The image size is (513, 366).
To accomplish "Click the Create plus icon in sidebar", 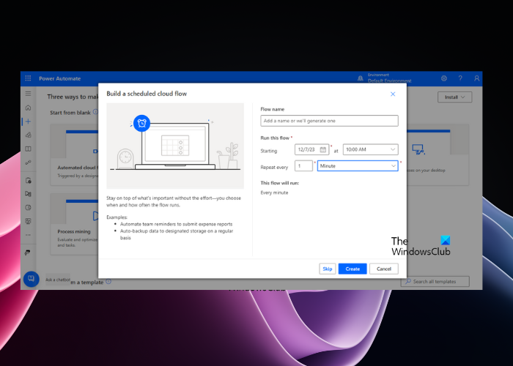I will 28,122.
